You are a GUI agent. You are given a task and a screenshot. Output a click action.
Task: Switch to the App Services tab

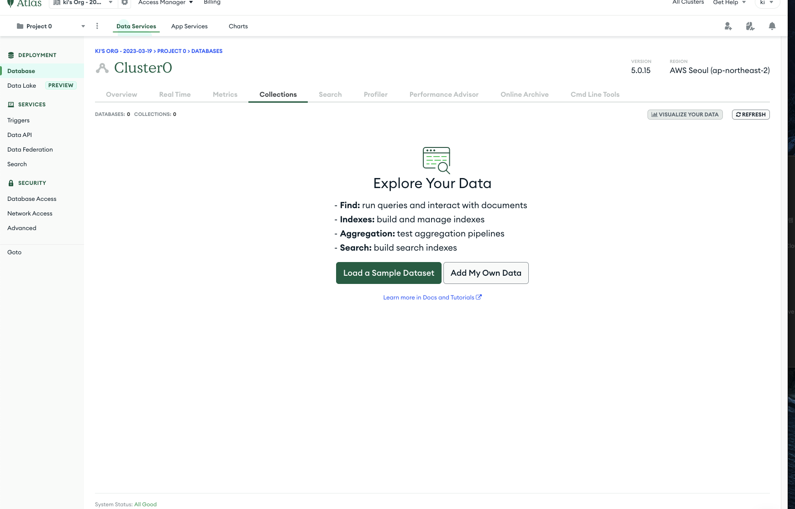[190, 26]
